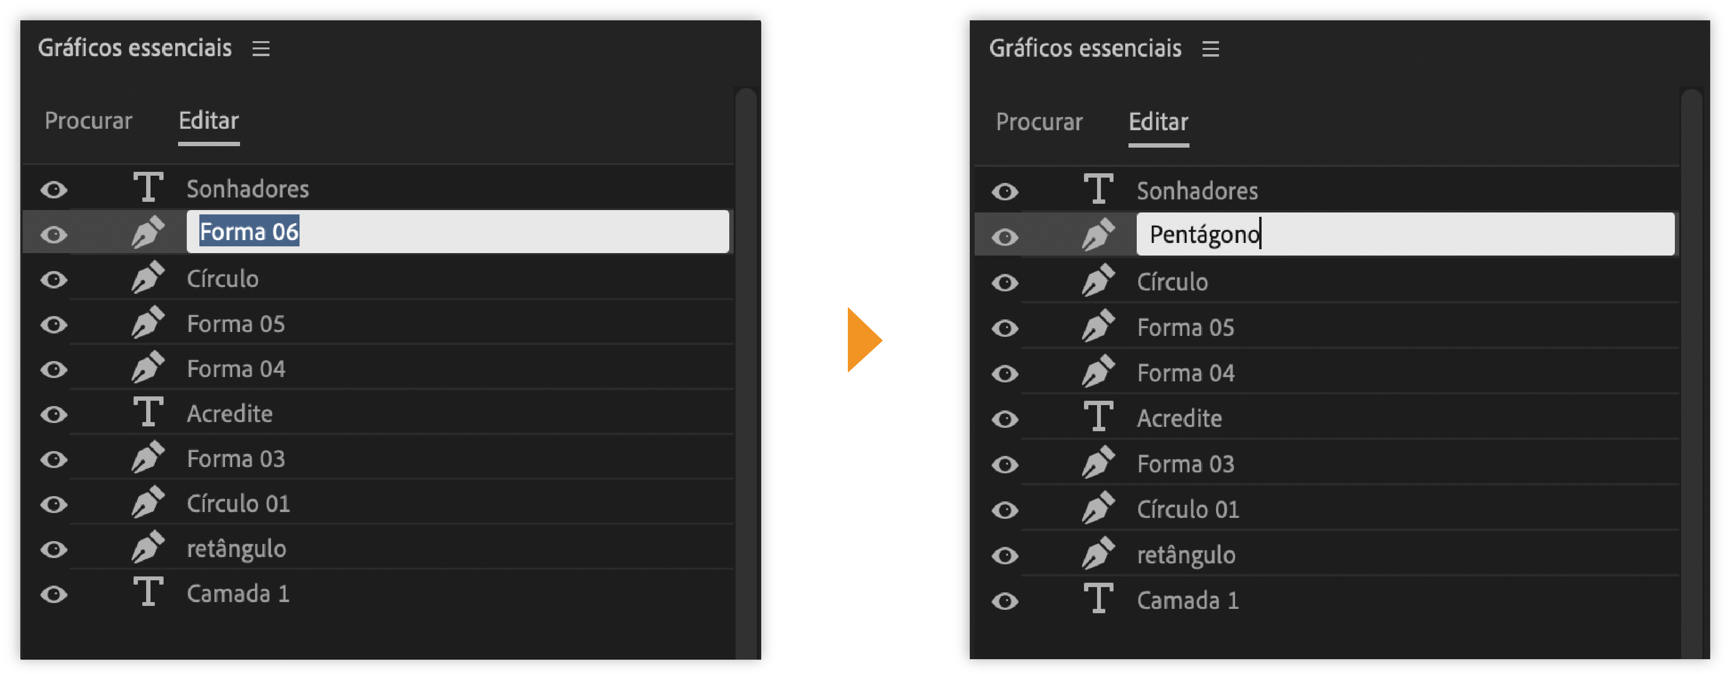Click pen icon of Círculo 01 in right panel

tap(1098, 509)
